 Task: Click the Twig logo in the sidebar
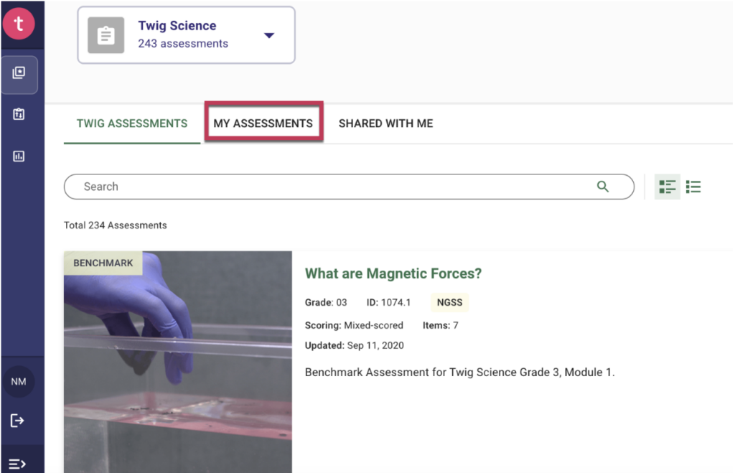click(19, 24)
